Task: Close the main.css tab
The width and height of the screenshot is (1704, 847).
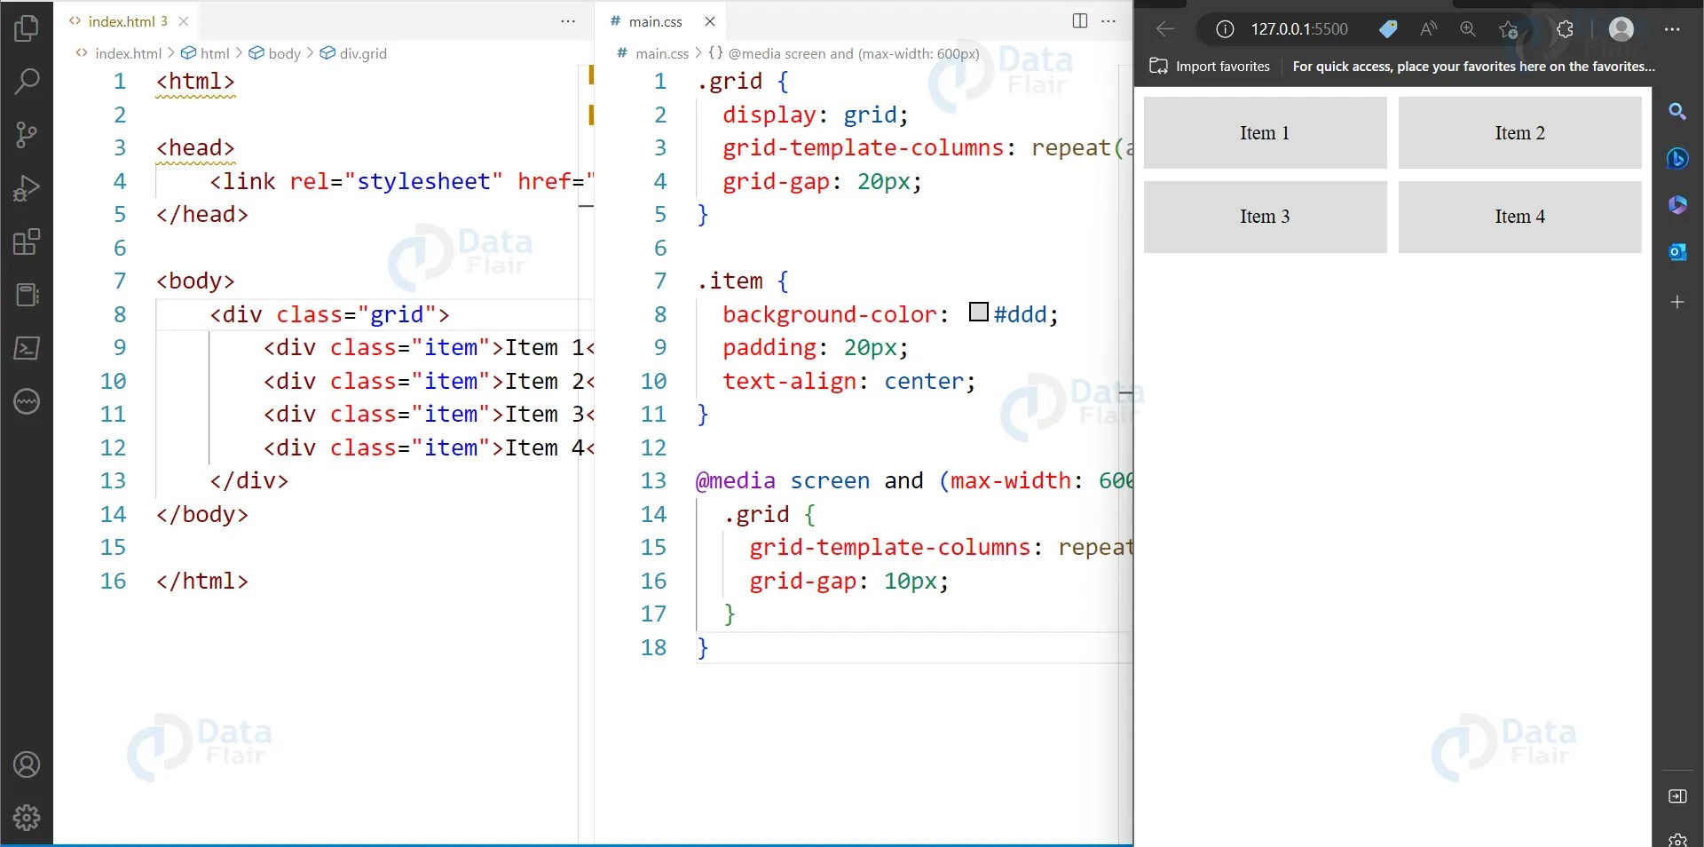Action: (x=710, y=21)
